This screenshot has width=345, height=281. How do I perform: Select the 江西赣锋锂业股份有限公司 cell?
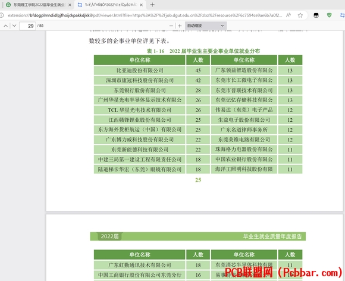(140, 120)
